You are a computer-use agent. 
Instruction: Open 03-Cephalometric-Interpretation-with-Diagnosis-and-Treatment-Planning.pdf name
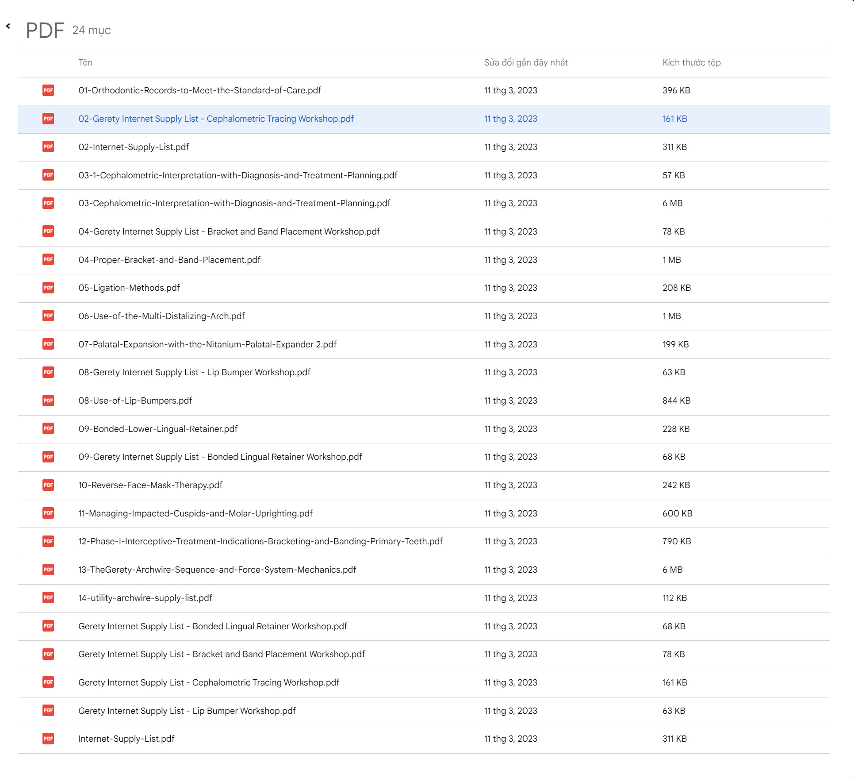(x=234, y=203)
